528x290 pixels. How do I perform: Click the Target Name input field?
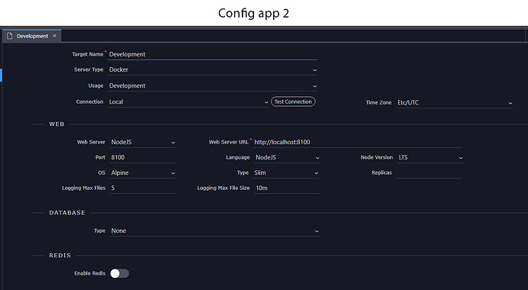[x=213, y=54]
